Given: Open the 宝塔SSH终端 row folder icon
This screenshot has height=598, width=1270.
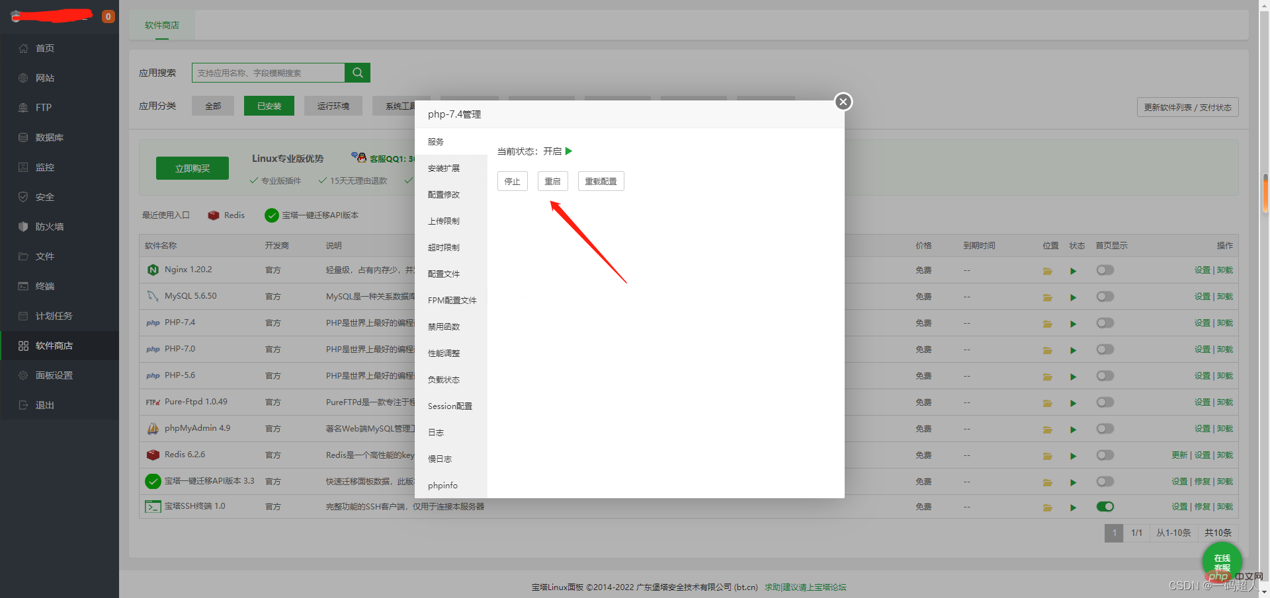Looking at the screenshot, I should pos(1048,507).
